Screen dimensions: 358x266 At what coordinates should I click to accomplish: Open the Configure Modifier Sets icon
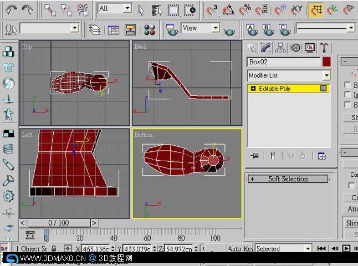point(321,156)
